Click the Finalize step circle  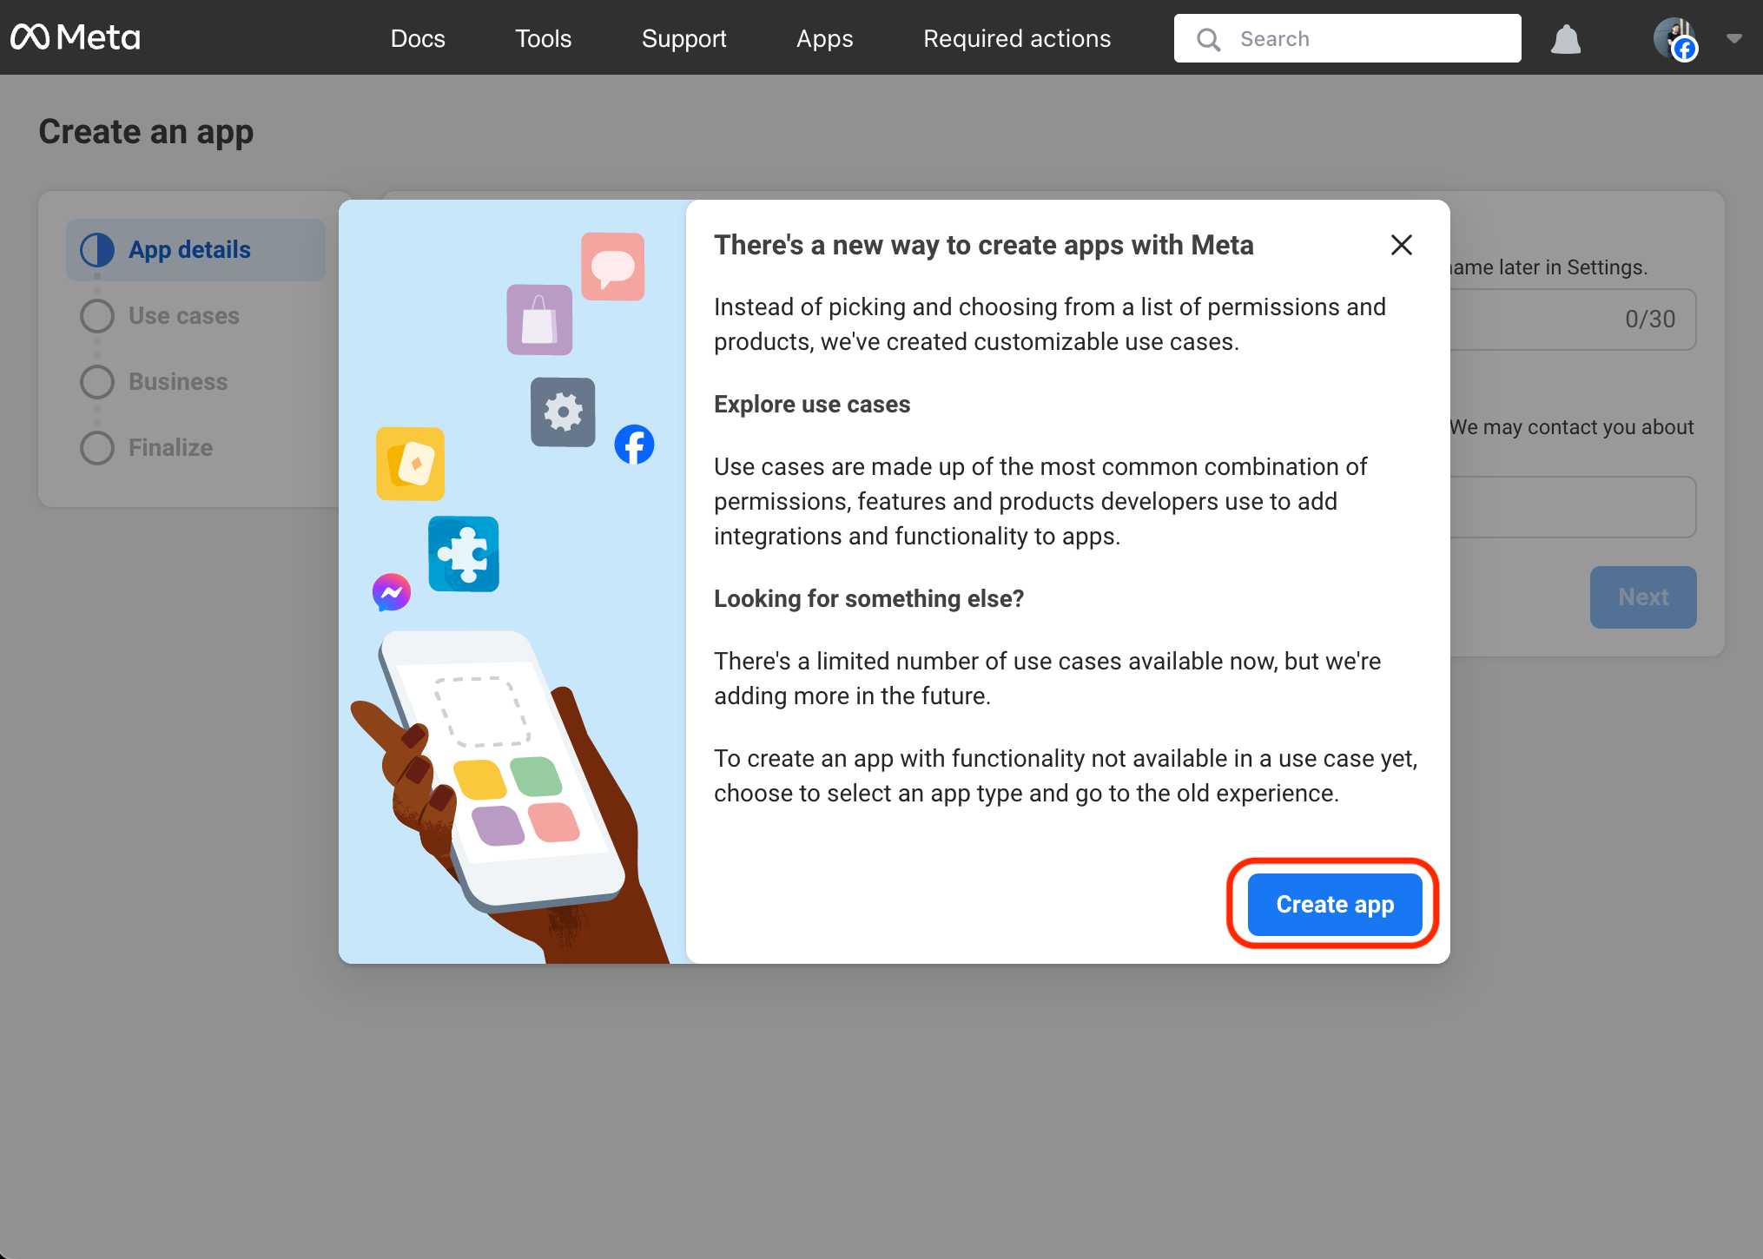96,448
